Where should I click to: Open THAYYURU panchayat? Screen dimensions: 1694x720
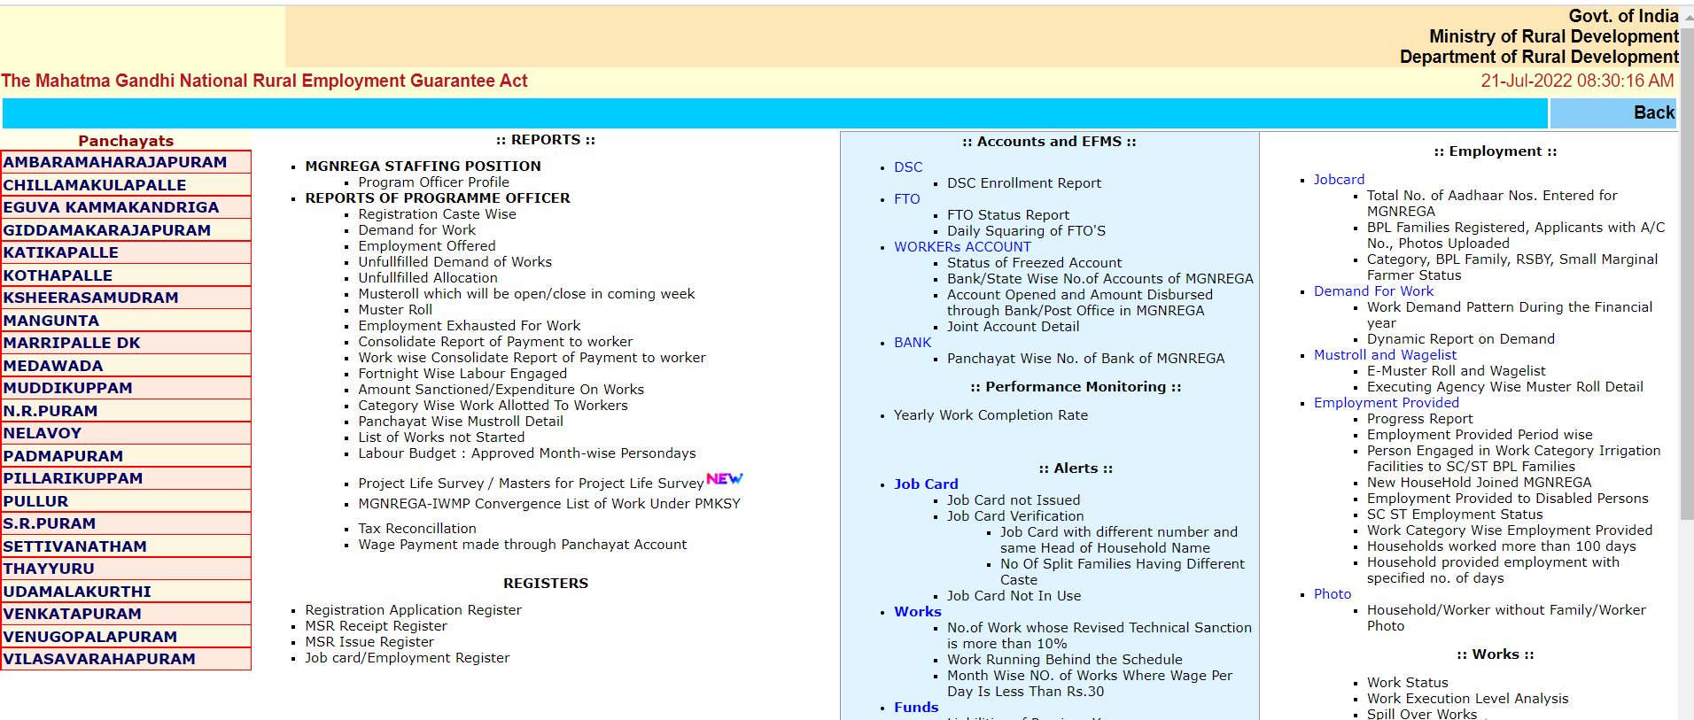(49, 569)
